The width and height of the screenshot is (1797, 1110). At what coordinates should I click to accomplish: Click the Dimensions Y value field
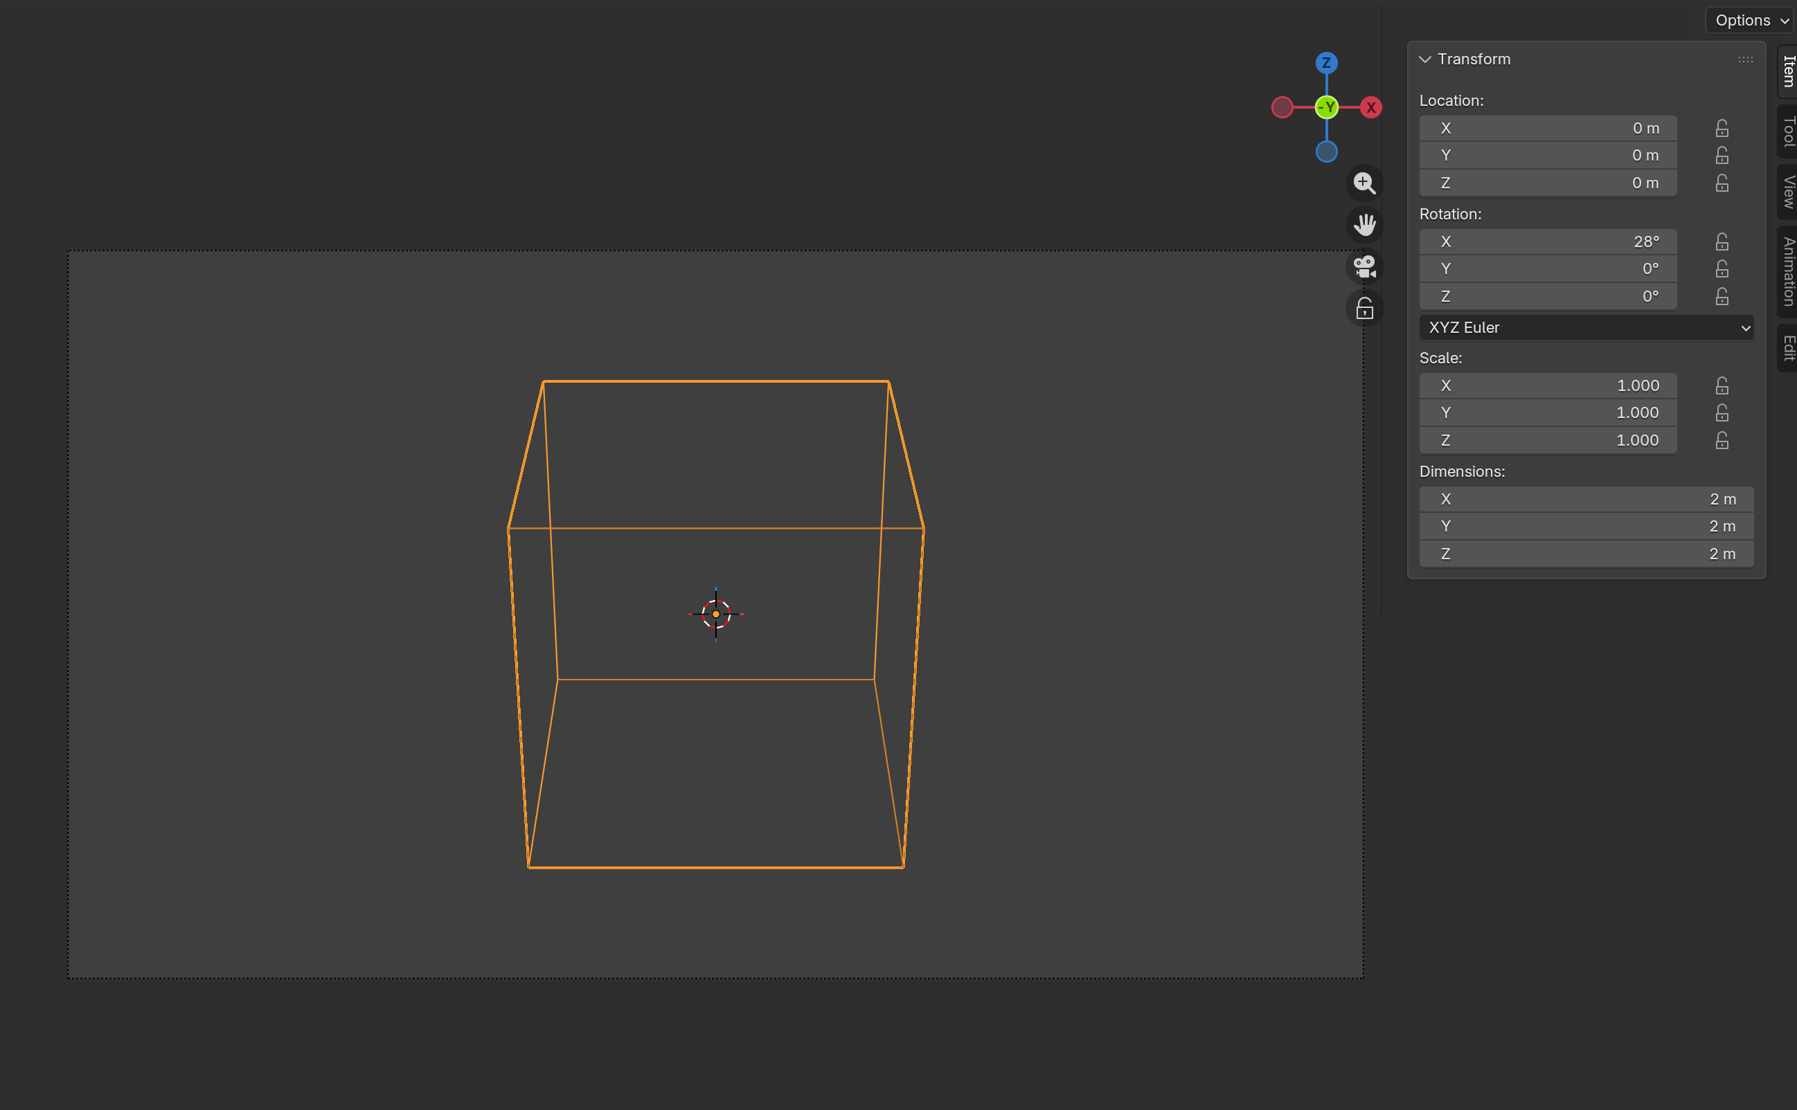tap(1585, 527)
